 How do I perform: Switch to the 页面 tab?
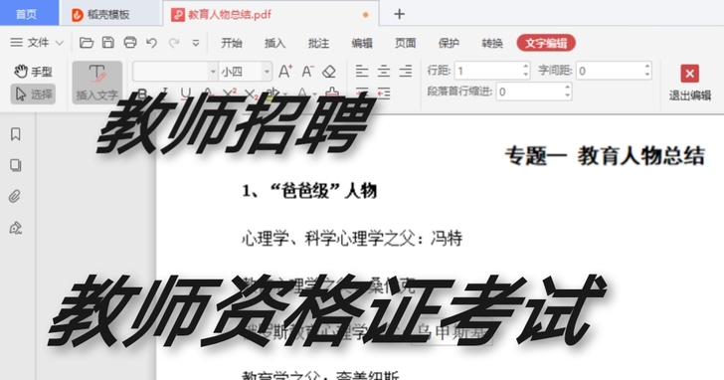tap(406, 43)
